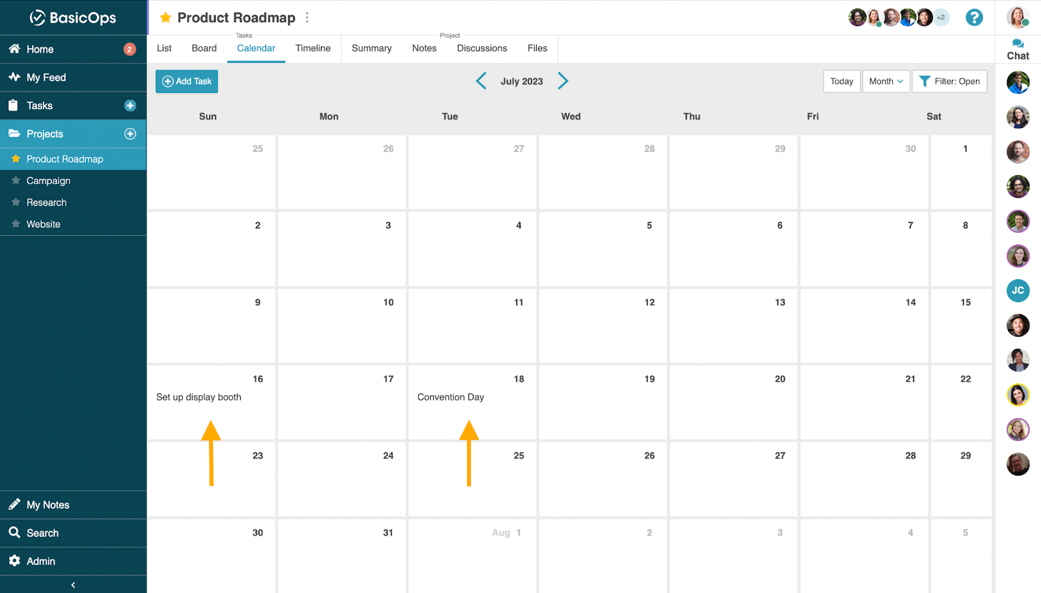This screenshot has width=1041, height=593.
Task: Collapse the left sidebar with bottom chevron
Action: click(x=73, y=585)
